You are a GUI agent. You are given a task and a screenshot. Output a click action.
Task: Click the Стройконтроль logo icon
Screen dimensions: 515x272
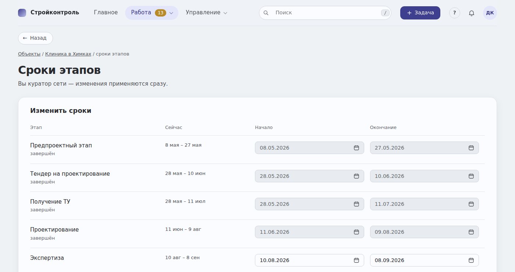(x=22, y=12)
